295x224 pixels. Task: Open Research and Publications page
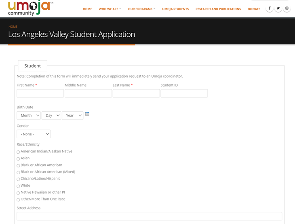(218, 9)
